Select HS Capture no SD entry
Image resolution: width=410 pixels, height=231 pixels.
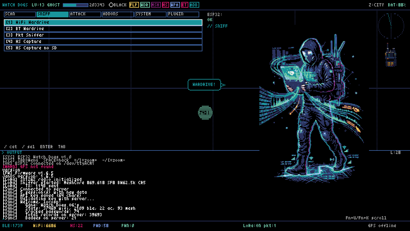point(103,48)
